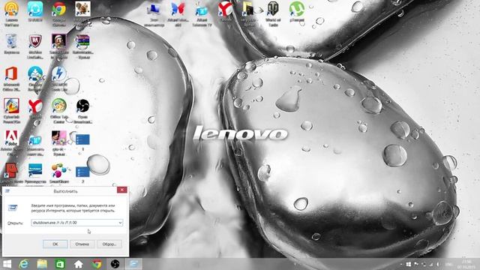Viewport: 480px width, 270px height.
Task: Open the SmartShare colorful circles shortcut
Action: tap(58, 173)
